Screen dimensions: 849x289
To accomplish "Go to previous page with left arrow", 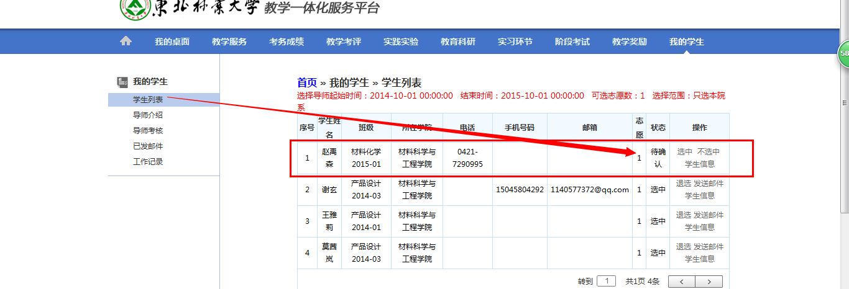I will pyautogui.click(x=682, y=282).
